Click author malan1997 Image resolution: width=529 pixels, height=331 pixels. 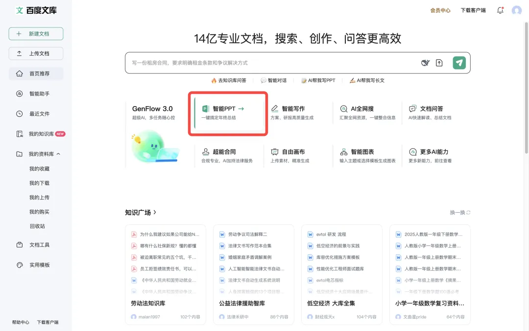[149, 317]
